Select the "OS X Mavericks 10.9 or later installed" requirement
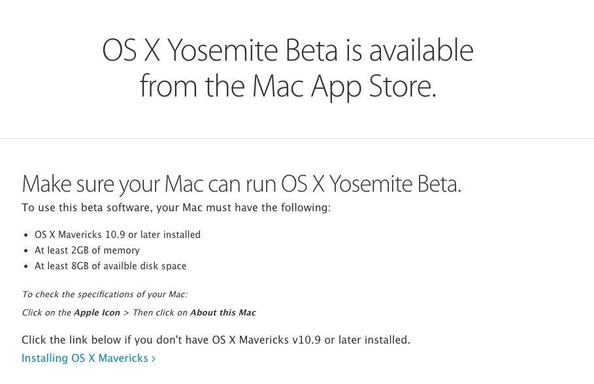The width and height of the screenshot is (594, 384). (x=118, y=235)
